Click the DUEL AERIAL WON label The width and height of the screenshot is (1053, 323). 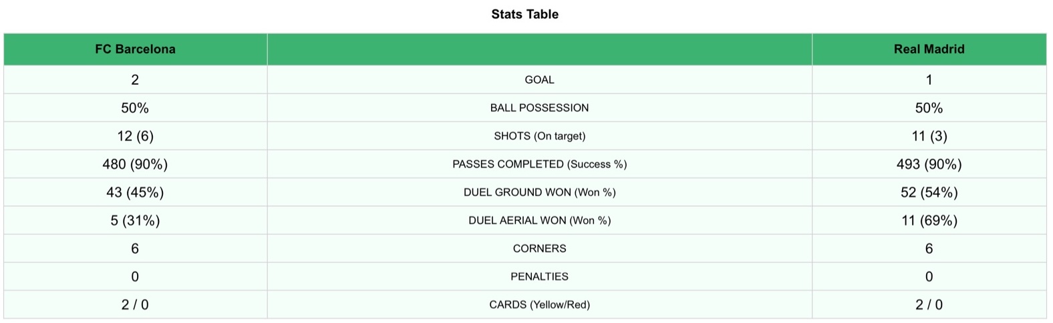click(x=539, y=220)
